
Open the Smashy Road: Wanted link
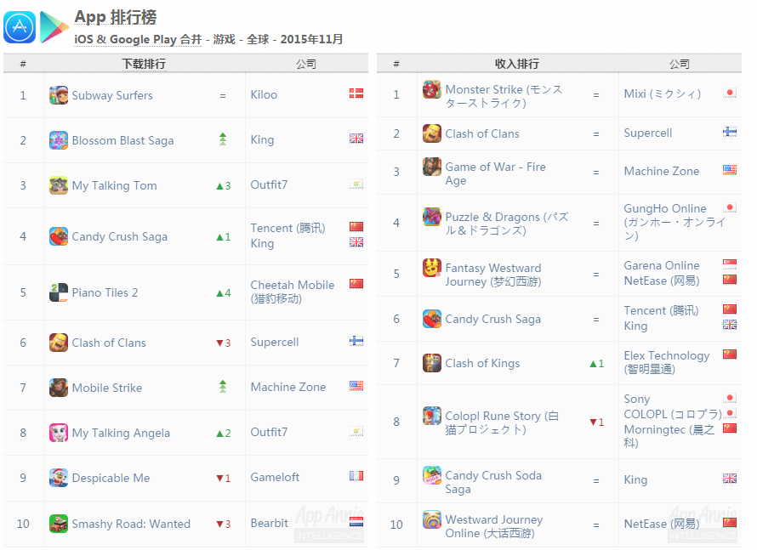[x=131, y=524]
